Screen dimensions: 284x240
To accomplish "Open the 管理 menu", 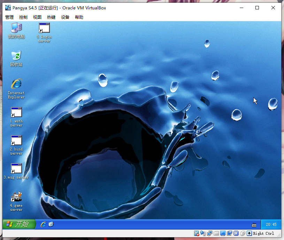I will click(9, 17).
